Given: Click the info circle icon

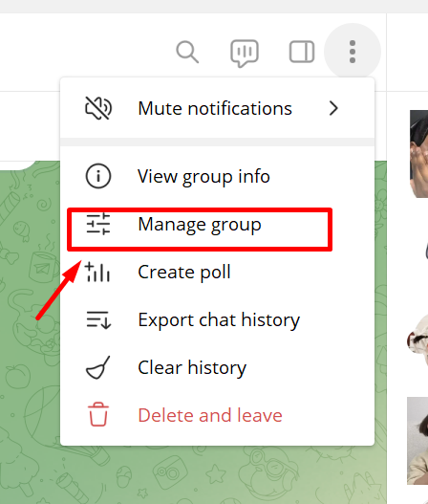Looking at the screenshot, I should tap(98, 176).
